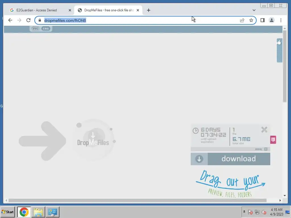Go back using the browser back arrow
This screenshot has width=291, height=218.
10,20
